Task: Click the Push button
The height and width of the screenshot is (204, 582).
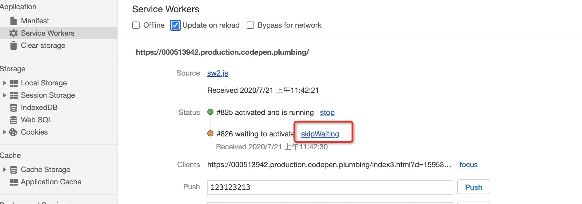Action: tap(473, 187)
